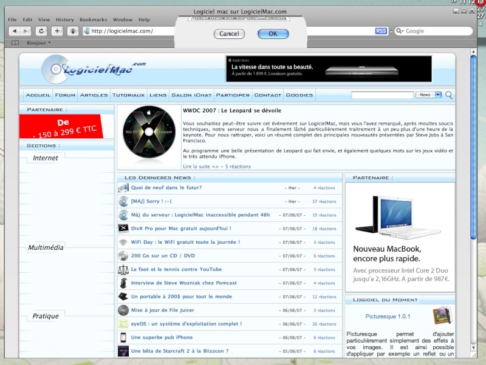Open Salon iChat nav tab
486x365 pixels.
(x=191, y=95)
